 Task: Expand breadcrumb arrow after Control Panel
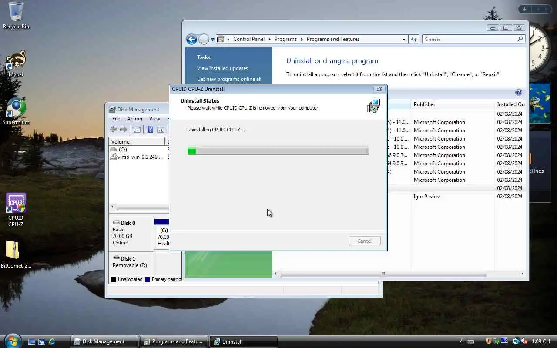point(269,39)
